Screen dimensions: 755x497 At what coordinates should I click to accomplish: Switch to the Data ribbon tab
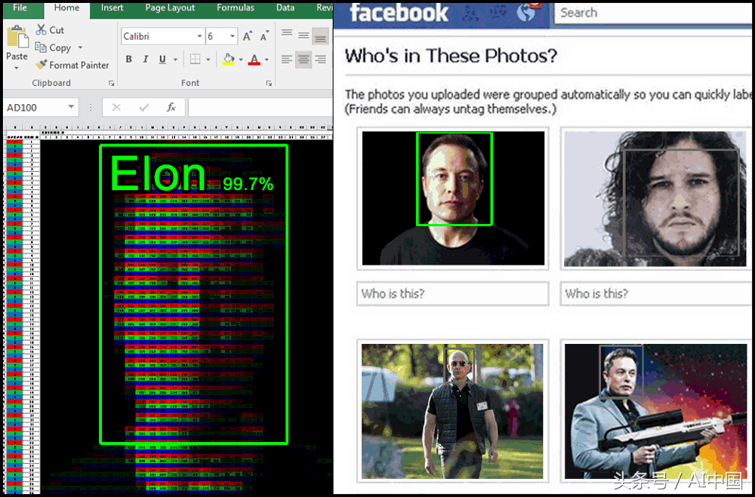point(285,8)
